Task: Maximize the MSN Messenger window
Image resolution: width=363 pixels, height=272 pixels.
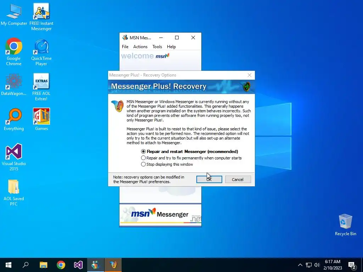Action: coord(177,38)
